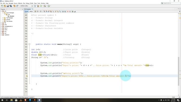Click the NetBeans icon in the taskbar

(39, 100)
